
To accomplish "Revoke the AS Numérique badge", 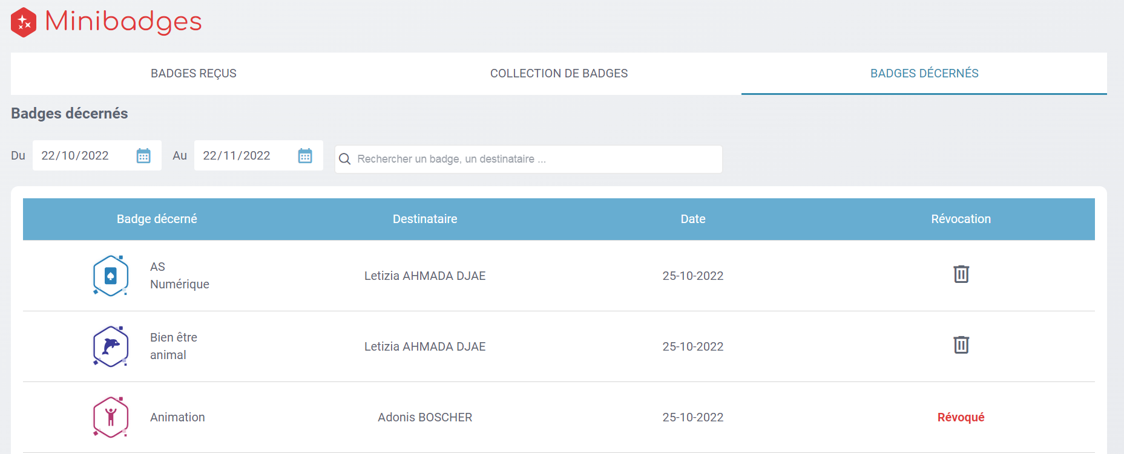I will point(961,274).
